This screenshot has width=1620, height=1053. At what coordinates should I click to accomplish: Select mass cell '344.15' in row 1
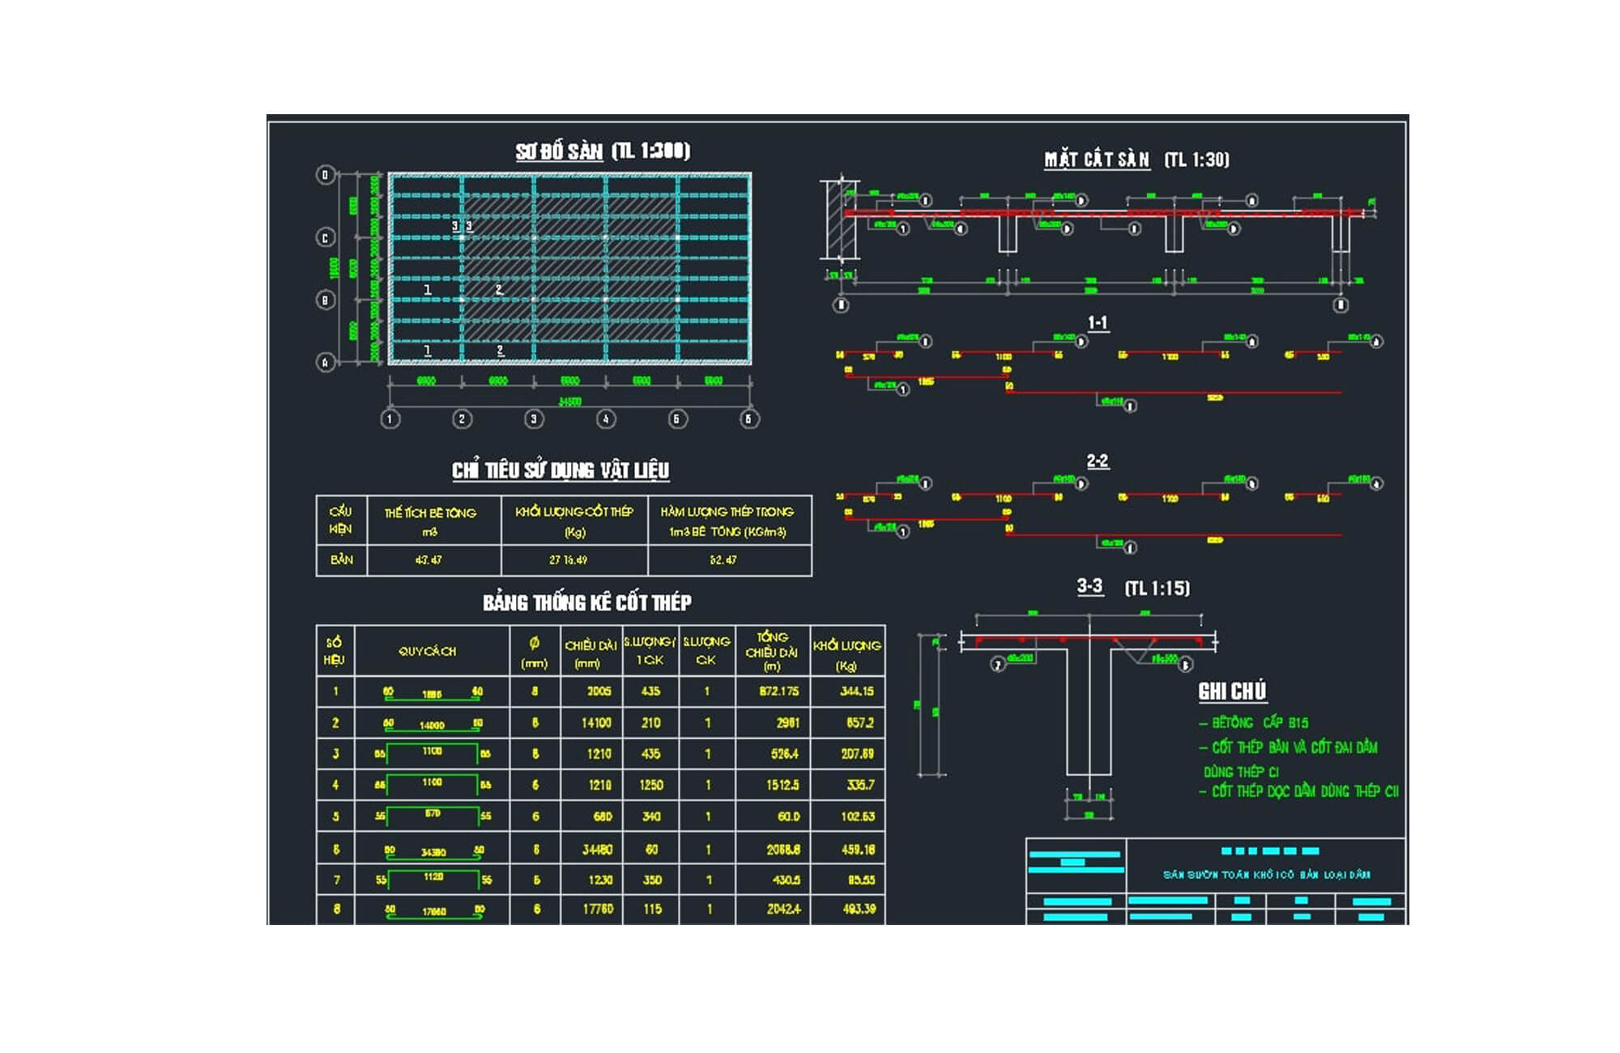tap(857, 692)
